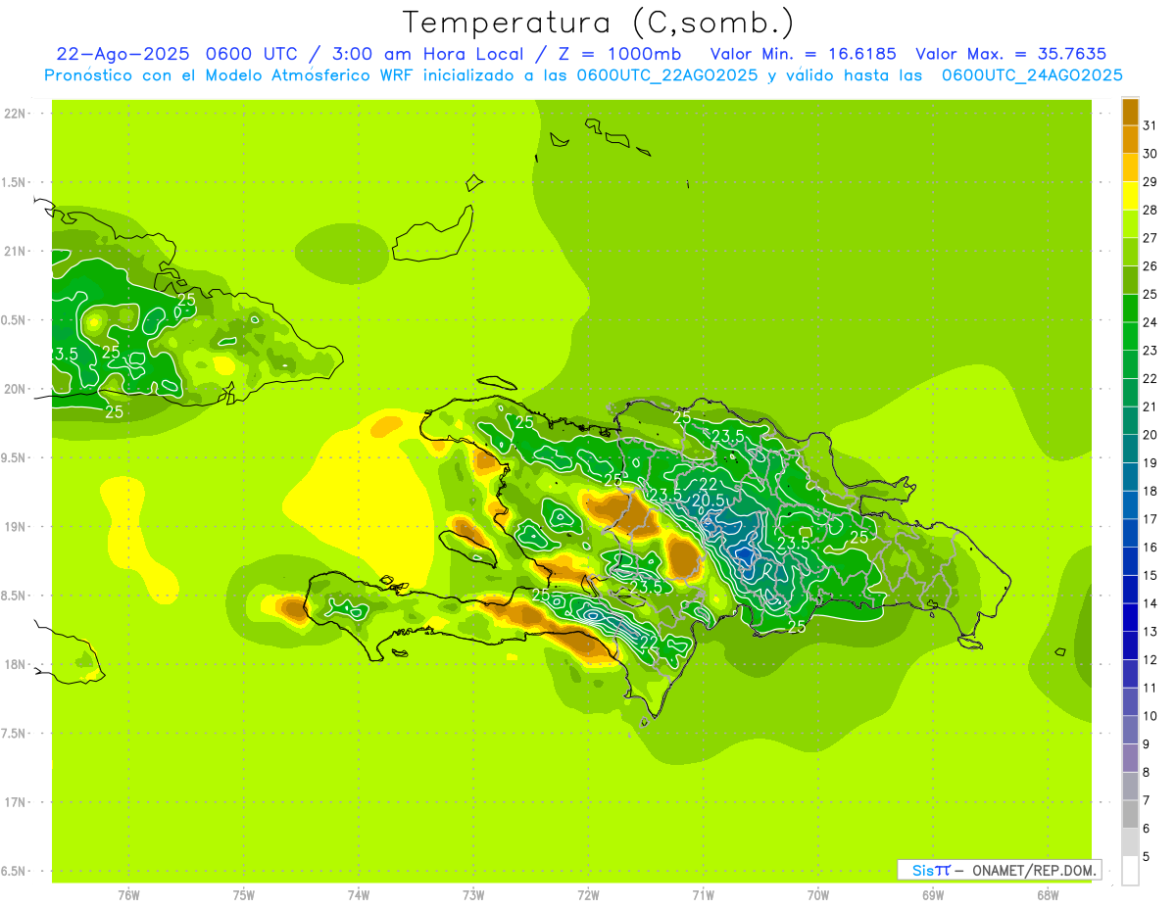Click the 6 label on the color scale
The height and width of the screenshot is (908, 1176).
(1148, 829)
